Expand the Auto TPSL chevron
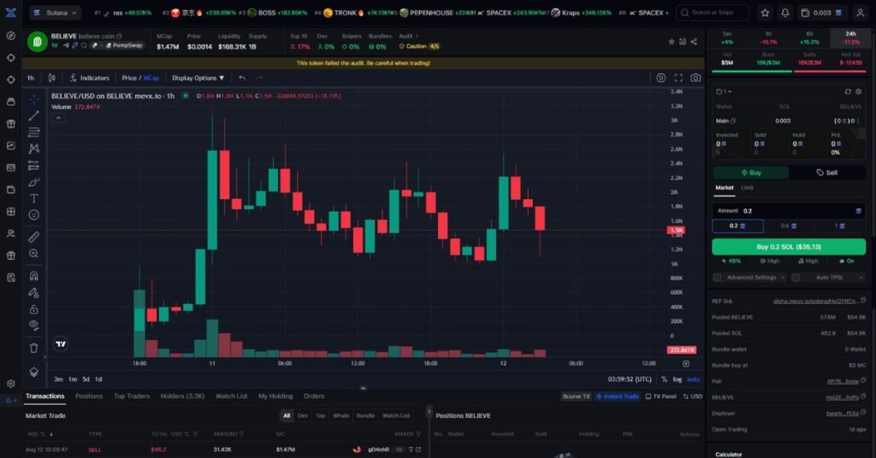Image resolution: width=876 pixels, height=458 pixels. (x=861, y=277)
